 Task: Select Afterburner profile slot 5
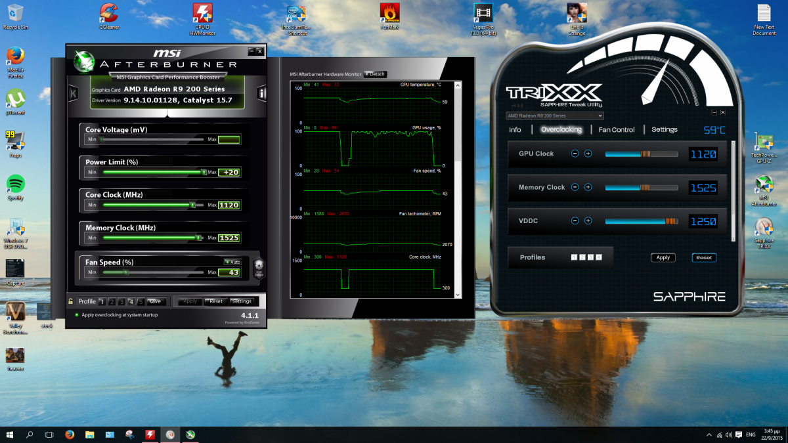click(141, 301)
